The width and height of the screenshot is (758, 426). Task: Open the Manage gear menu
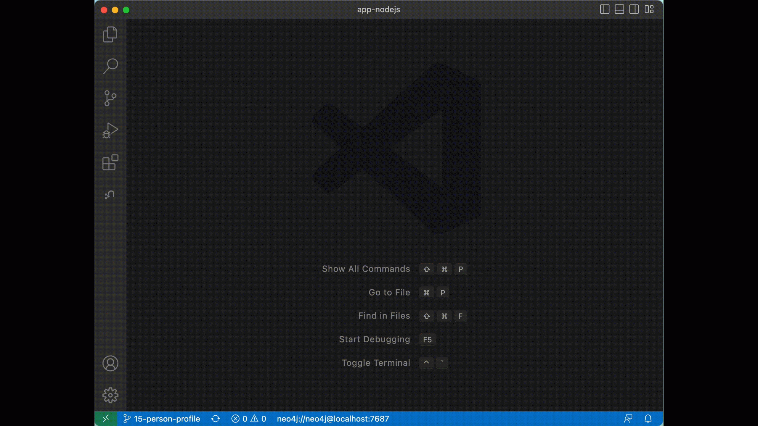110,395
